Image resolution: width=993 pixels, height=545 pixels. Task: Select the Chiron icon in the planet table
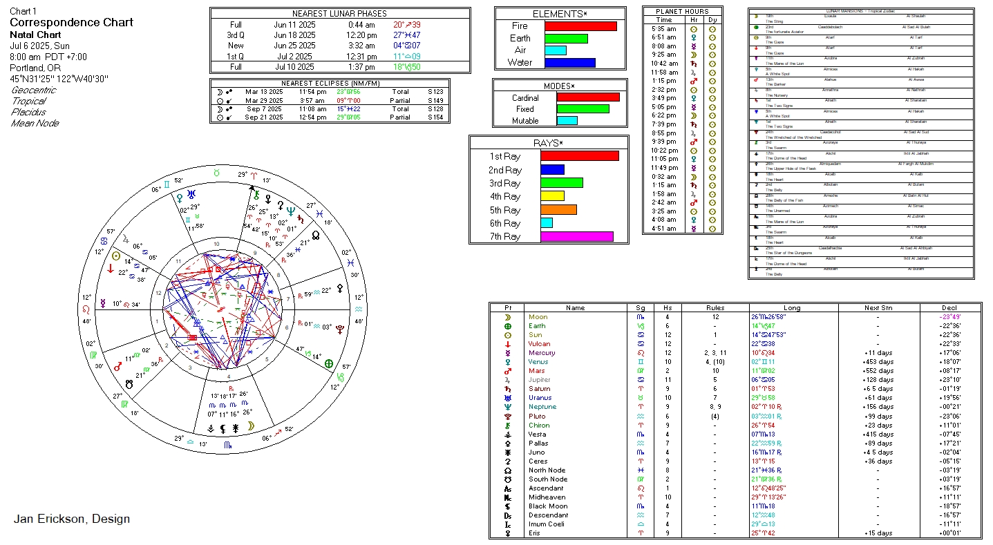point(508,425)
